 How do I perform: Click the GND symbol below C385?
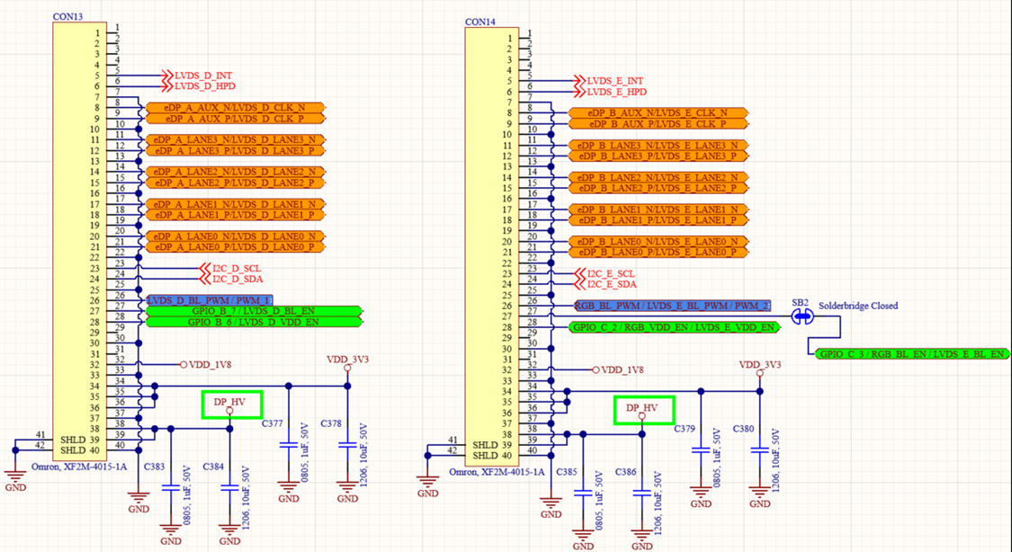pyautogui.click(x=583, y=540)
